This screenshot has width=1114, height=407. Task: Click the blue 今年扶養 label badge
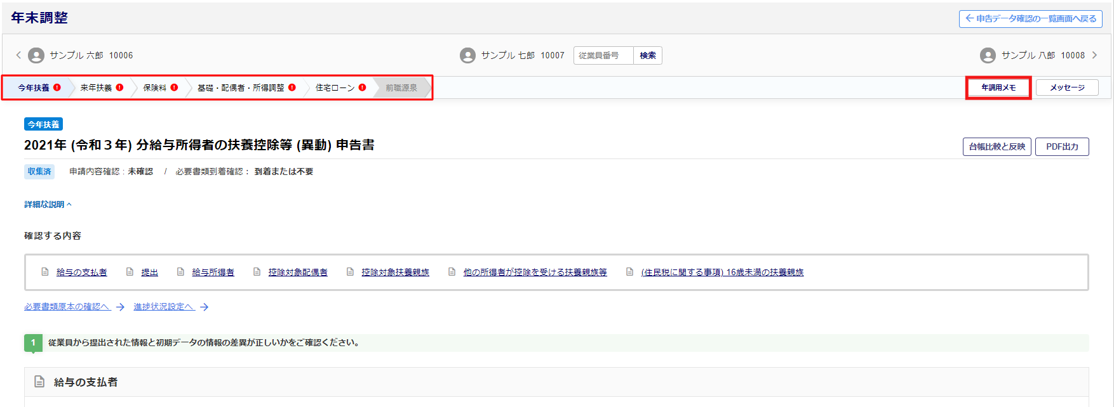coord(43,124)
